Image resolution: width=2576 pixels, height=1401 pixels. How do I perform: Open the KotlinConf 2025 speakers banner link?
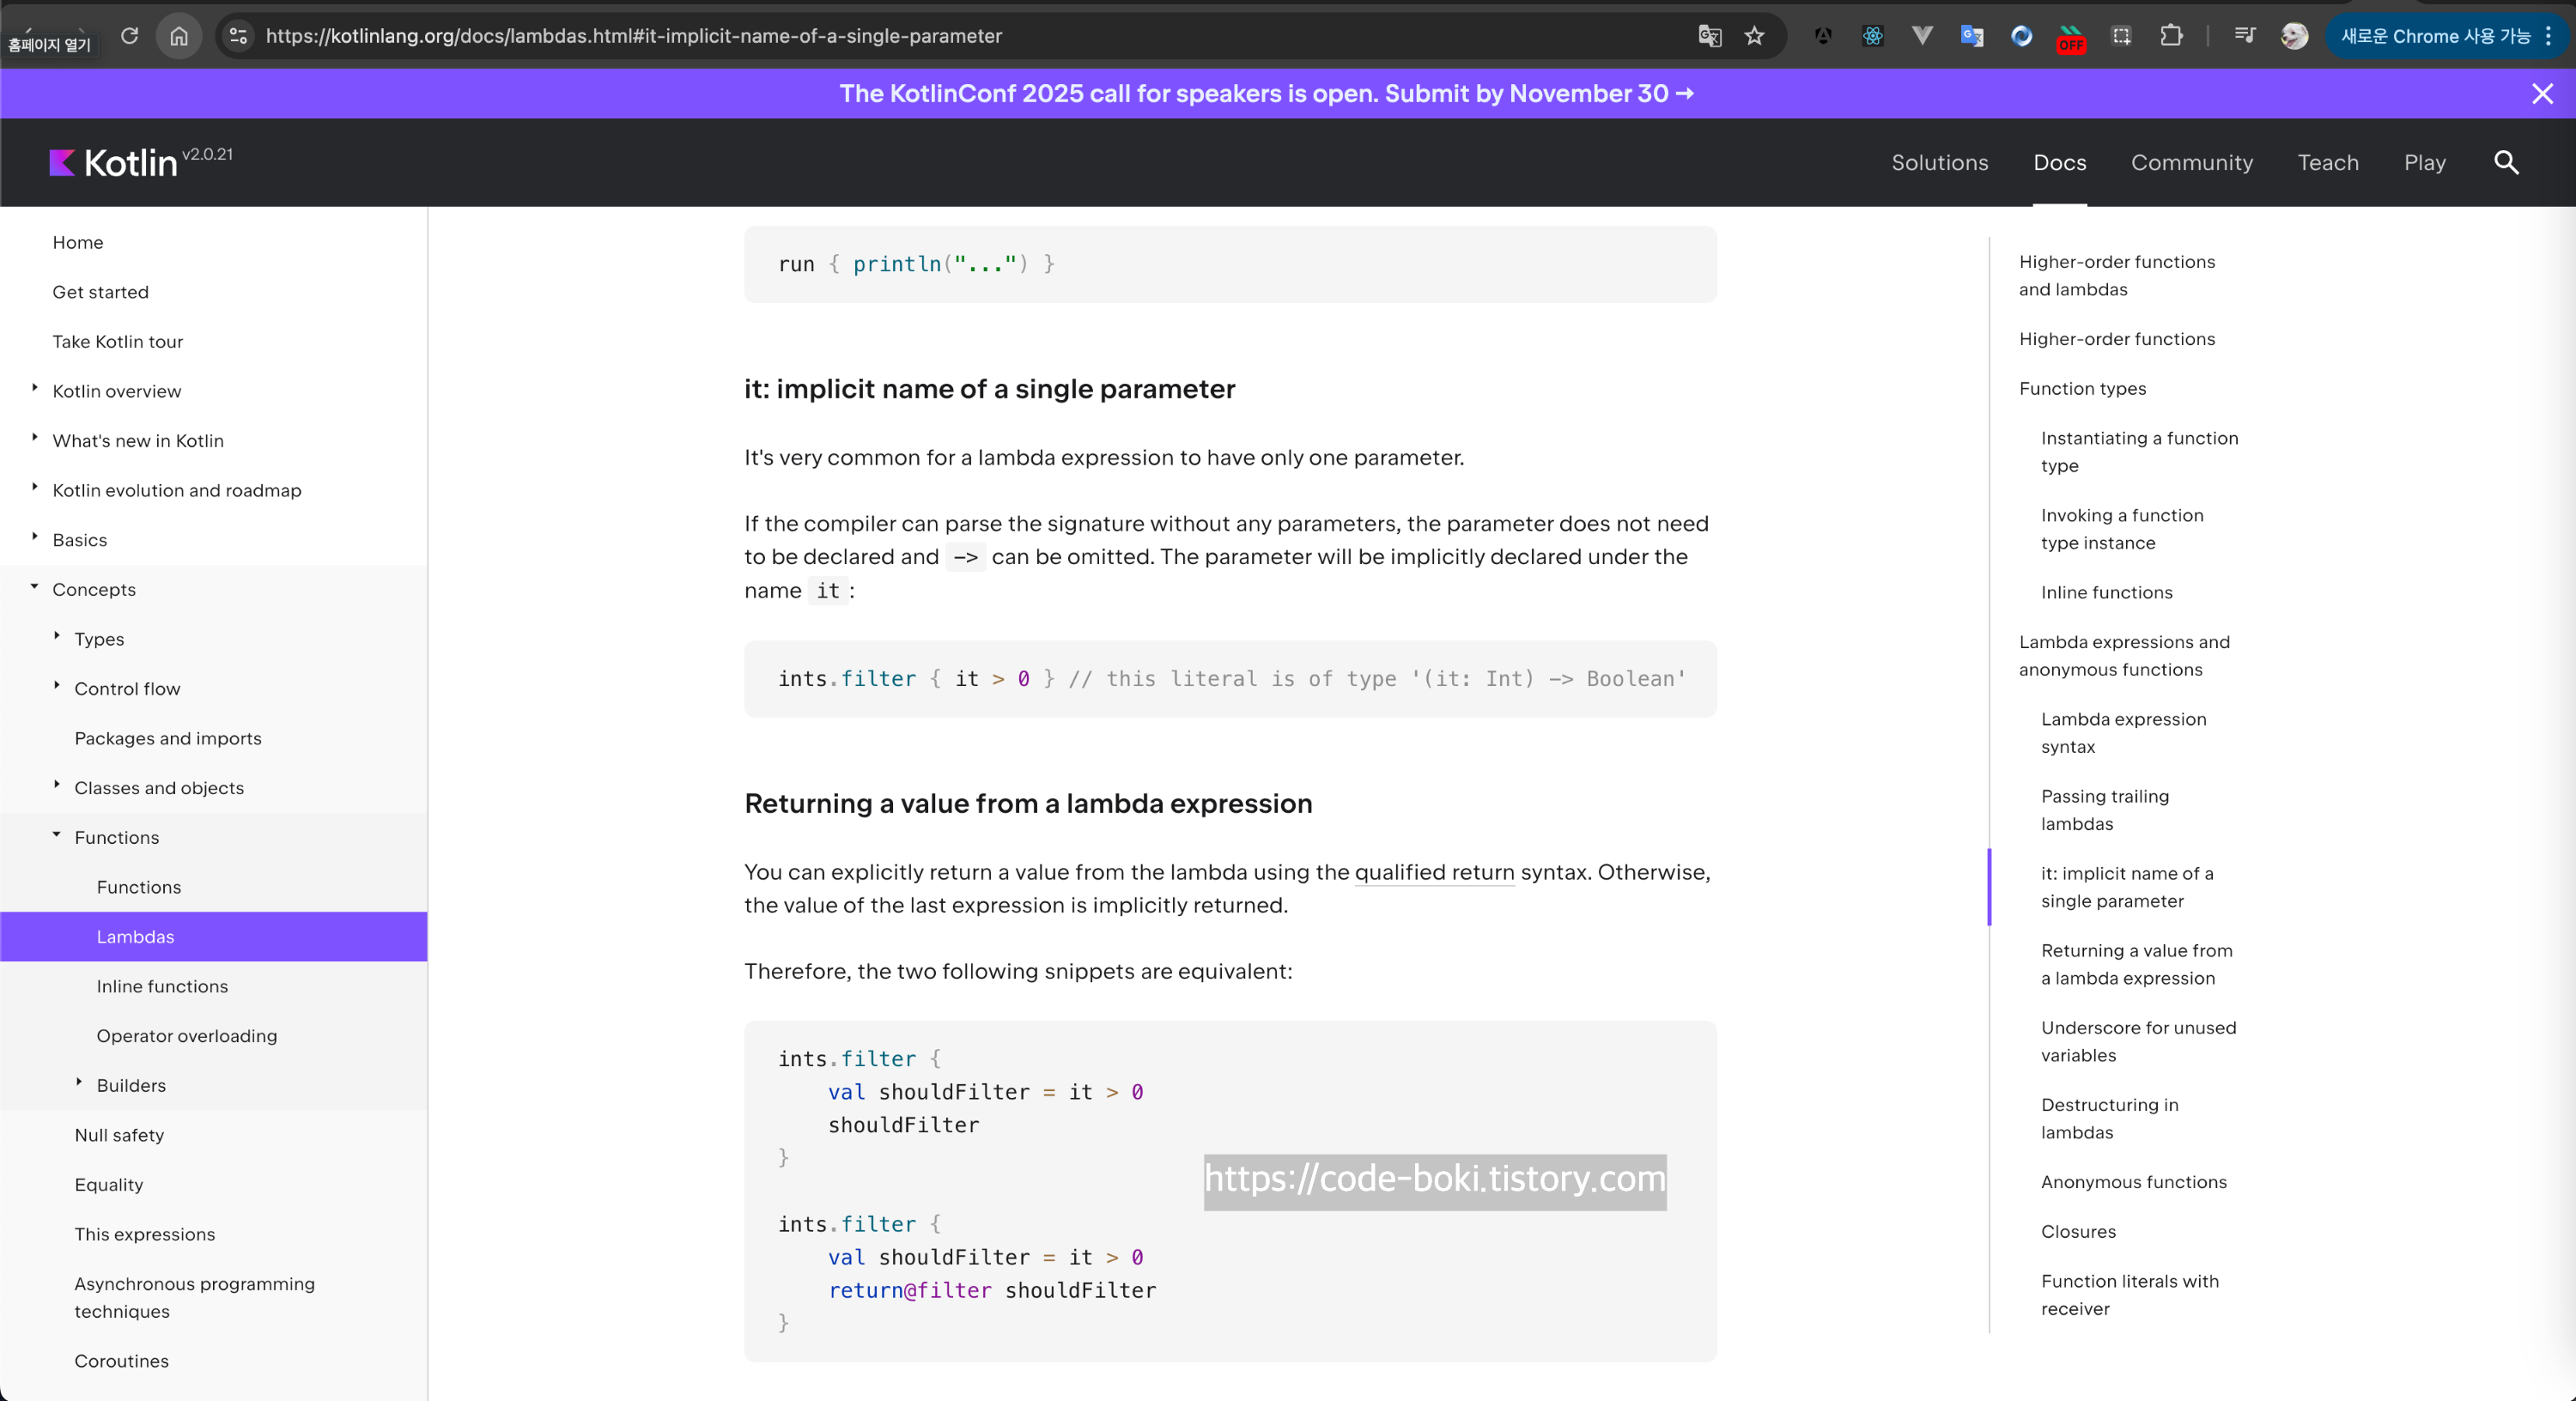pos(1266,94)
